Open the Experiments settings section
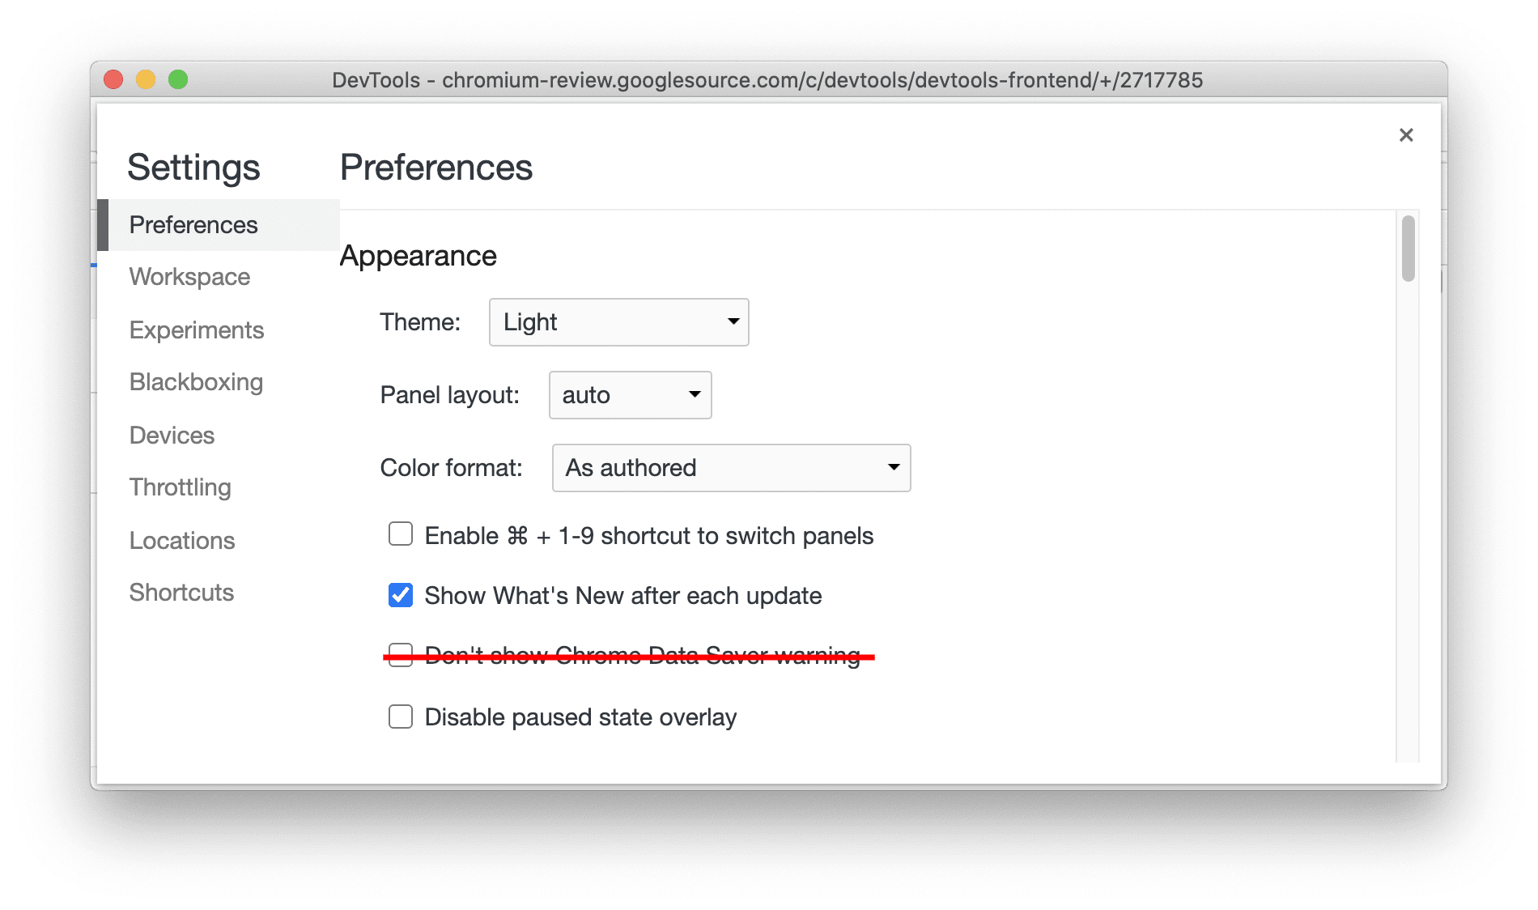 196,330
